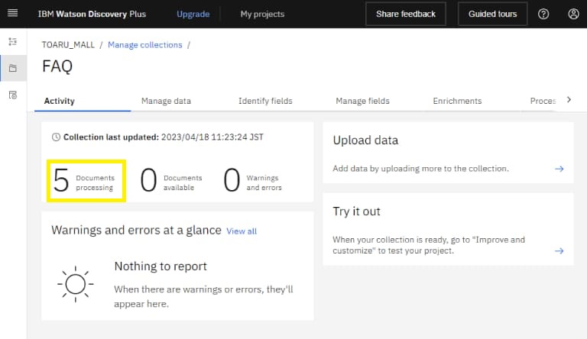Click the Try it out arrow icon
The height and width of the screenshot is (339, 587).
pyautogui.click(x=559, y=250)
